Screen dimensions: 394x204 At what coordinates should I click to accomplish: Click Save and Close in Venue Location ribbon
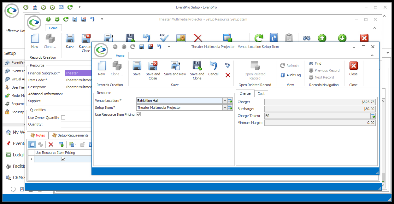pos(153,71)
